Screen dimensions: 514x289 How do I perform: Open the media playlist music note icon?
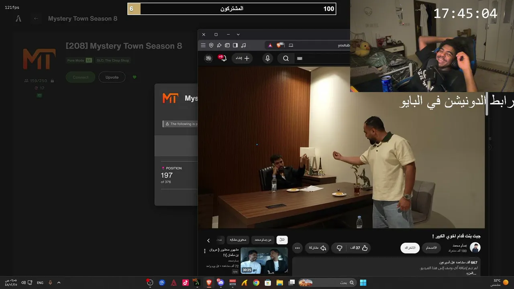tap(243, 45)
